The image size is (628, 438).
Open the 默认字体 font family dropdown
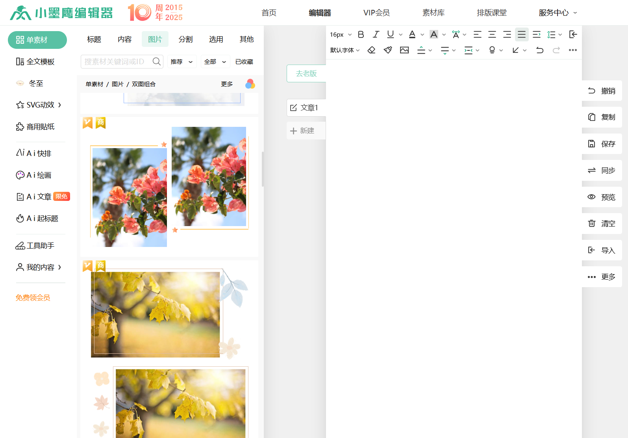[345, 50]
